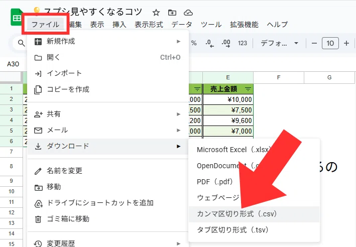Decrease decimal places button
Viewport: 356px width, 247px height.
(x=209, y=43)
